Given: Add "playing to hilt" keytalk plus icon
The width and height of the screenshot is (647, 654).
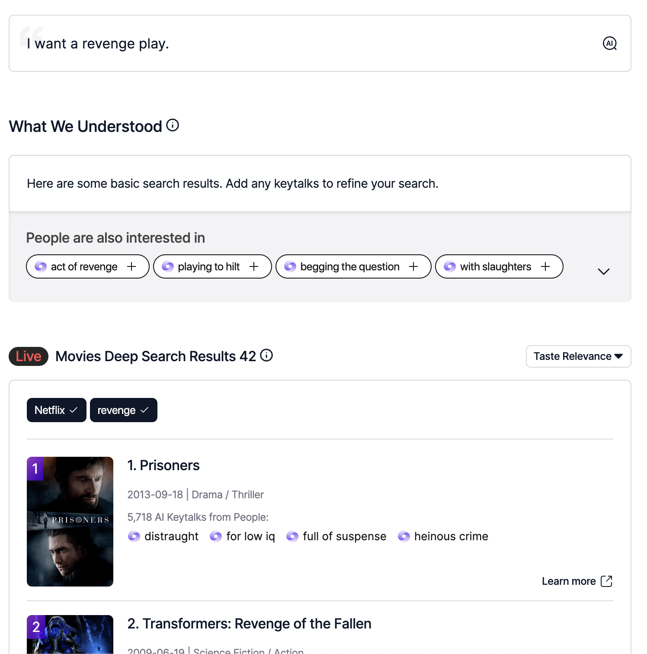Looking at the screenshot, I should 254,266.
